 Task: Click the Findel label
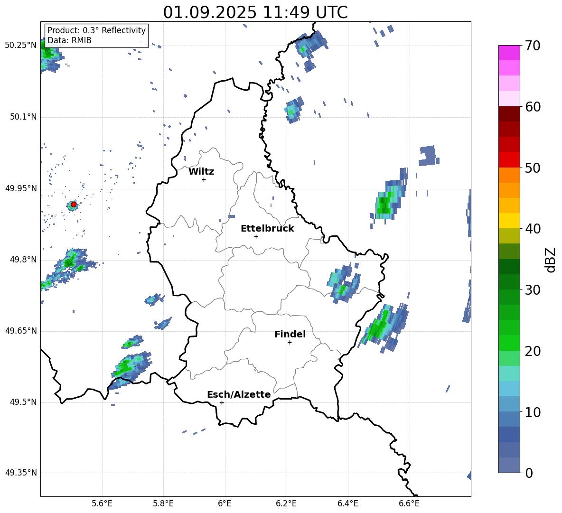click(290, 334)
